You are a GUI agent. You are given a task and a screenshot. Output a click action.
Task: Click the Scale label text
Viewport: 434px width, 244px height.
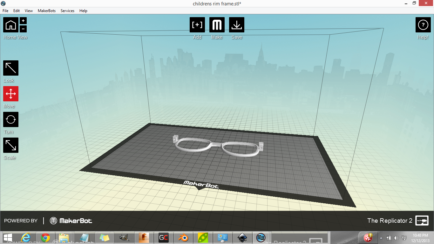[x=10, y=158]
